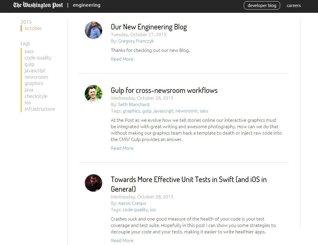
Task: Filter archive by october
Action: coord(33,28)
